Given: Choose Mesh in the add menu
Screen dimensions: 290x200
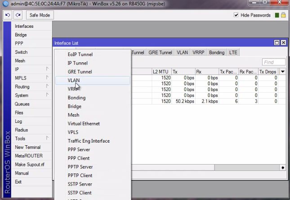Looking at the screenshot, I should point(93,115).
